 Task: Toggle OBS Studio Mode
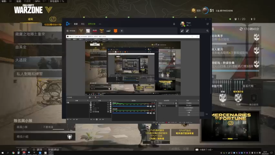pos(188,110)
